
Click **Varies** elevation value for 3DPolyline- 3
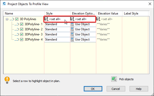[103, 34]
